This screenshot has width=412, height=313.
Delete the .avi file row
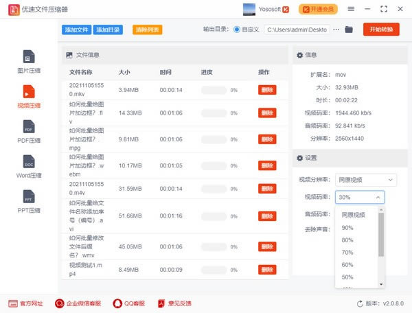coord(267,216)
